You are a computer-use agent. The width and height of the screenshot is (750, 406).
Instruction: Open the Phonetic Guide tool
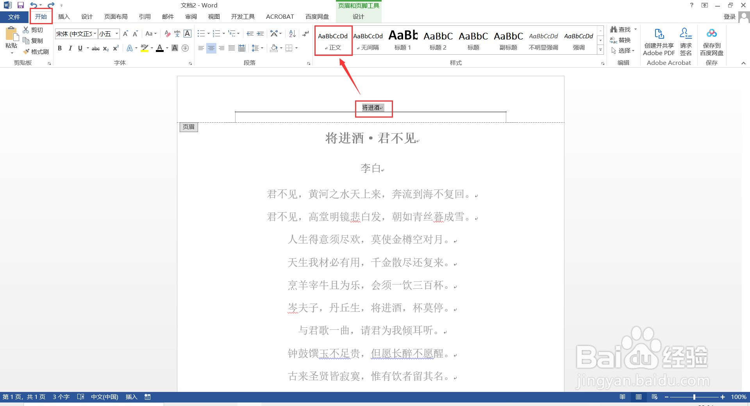click(177, 34)
